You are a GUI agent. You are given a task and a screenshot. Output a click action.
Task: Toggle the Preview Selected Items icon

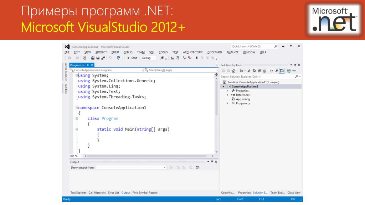pyautogui.click(x=282, y=71)
